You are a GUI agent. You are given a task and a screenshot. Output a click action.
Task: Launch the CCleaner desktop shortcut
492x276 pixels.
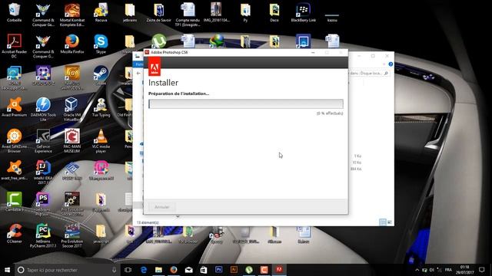[x=14, y=234]
